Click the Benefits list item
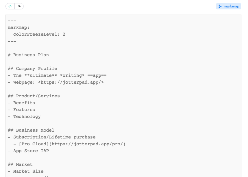Viewport: 248px width, 177px height. [24, 103]
